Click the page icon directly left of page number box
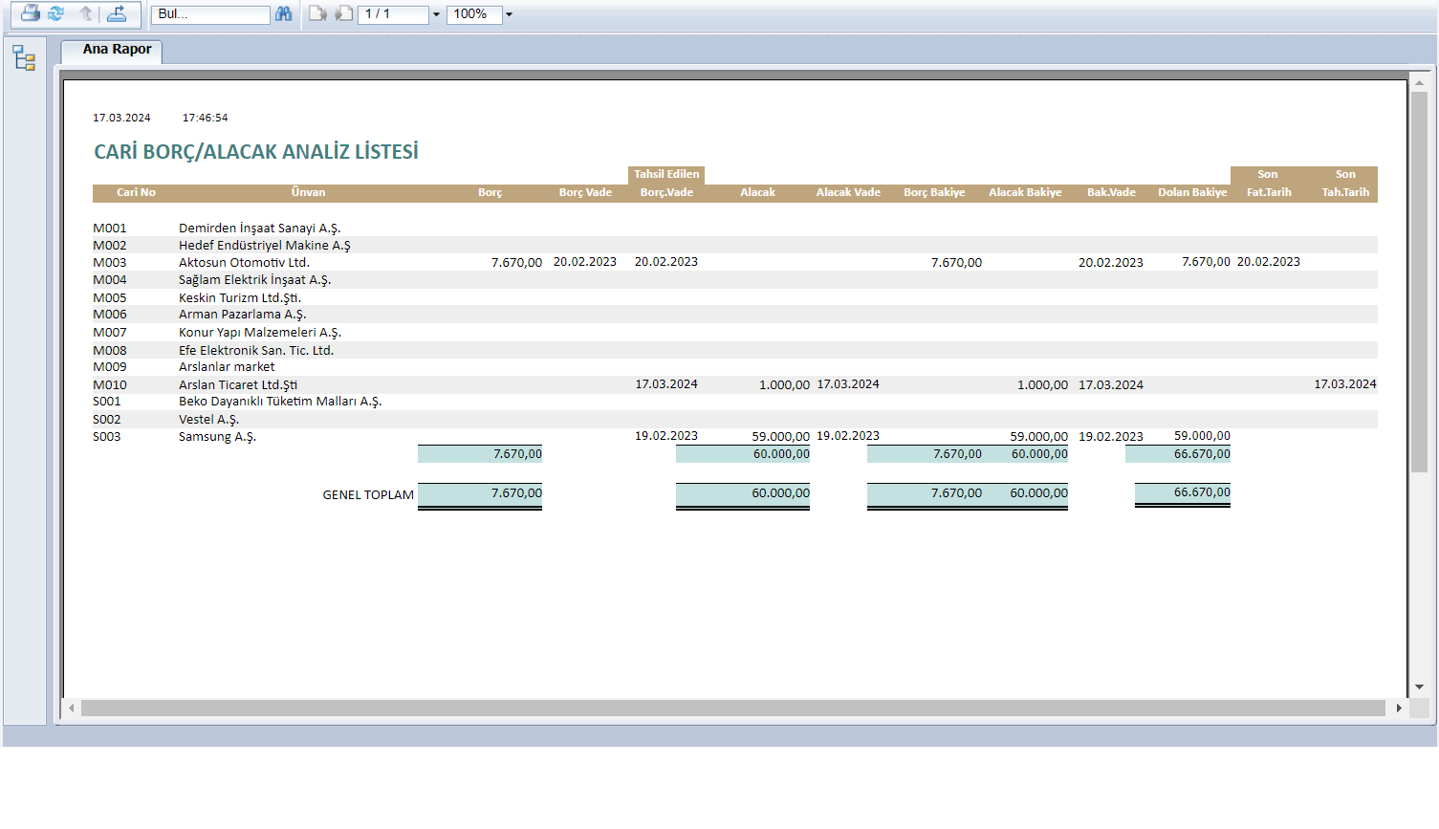Image resolution: width=1439 pixels, height=829 pixels. [x=343, y=13]
